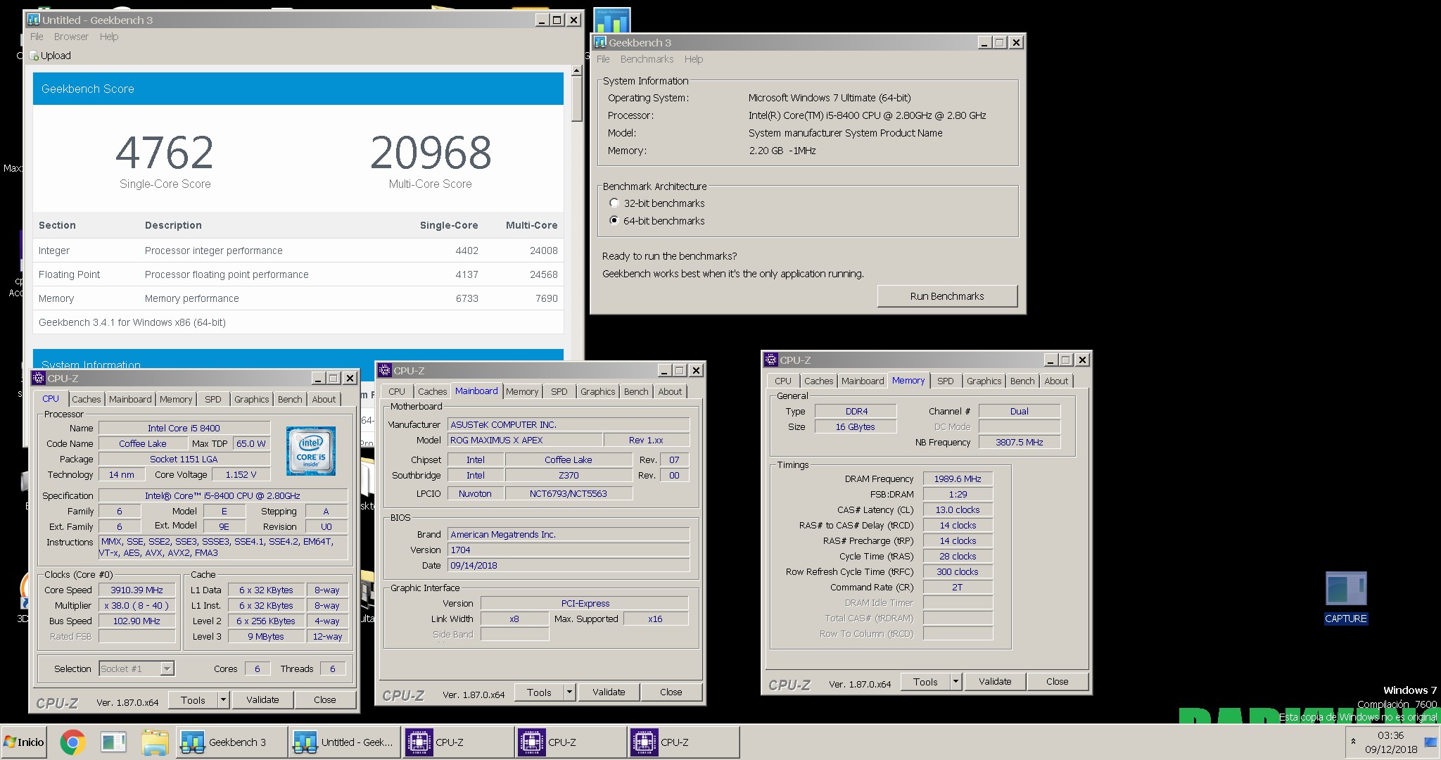This screenshot has width=1441, height=760.
Task: Open SPD tab in Memory CPU-Z window
Action: pos(945,381)
